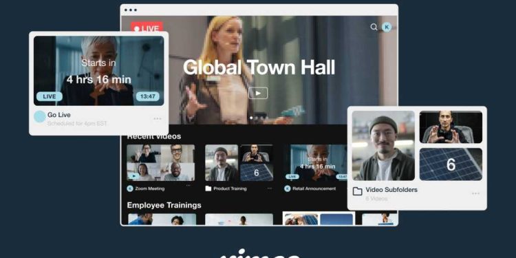Click the 13:47 duration badge
The height and width of the screenshot is (258, 516).
pos(148,96)
